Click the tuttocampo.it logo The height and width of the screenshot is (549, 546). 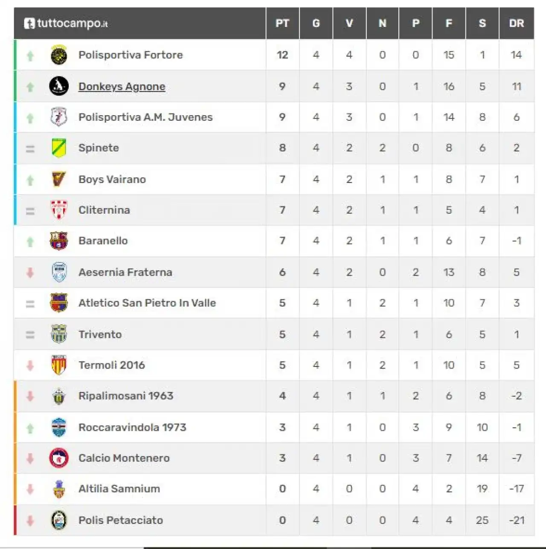tap(66, 23)
